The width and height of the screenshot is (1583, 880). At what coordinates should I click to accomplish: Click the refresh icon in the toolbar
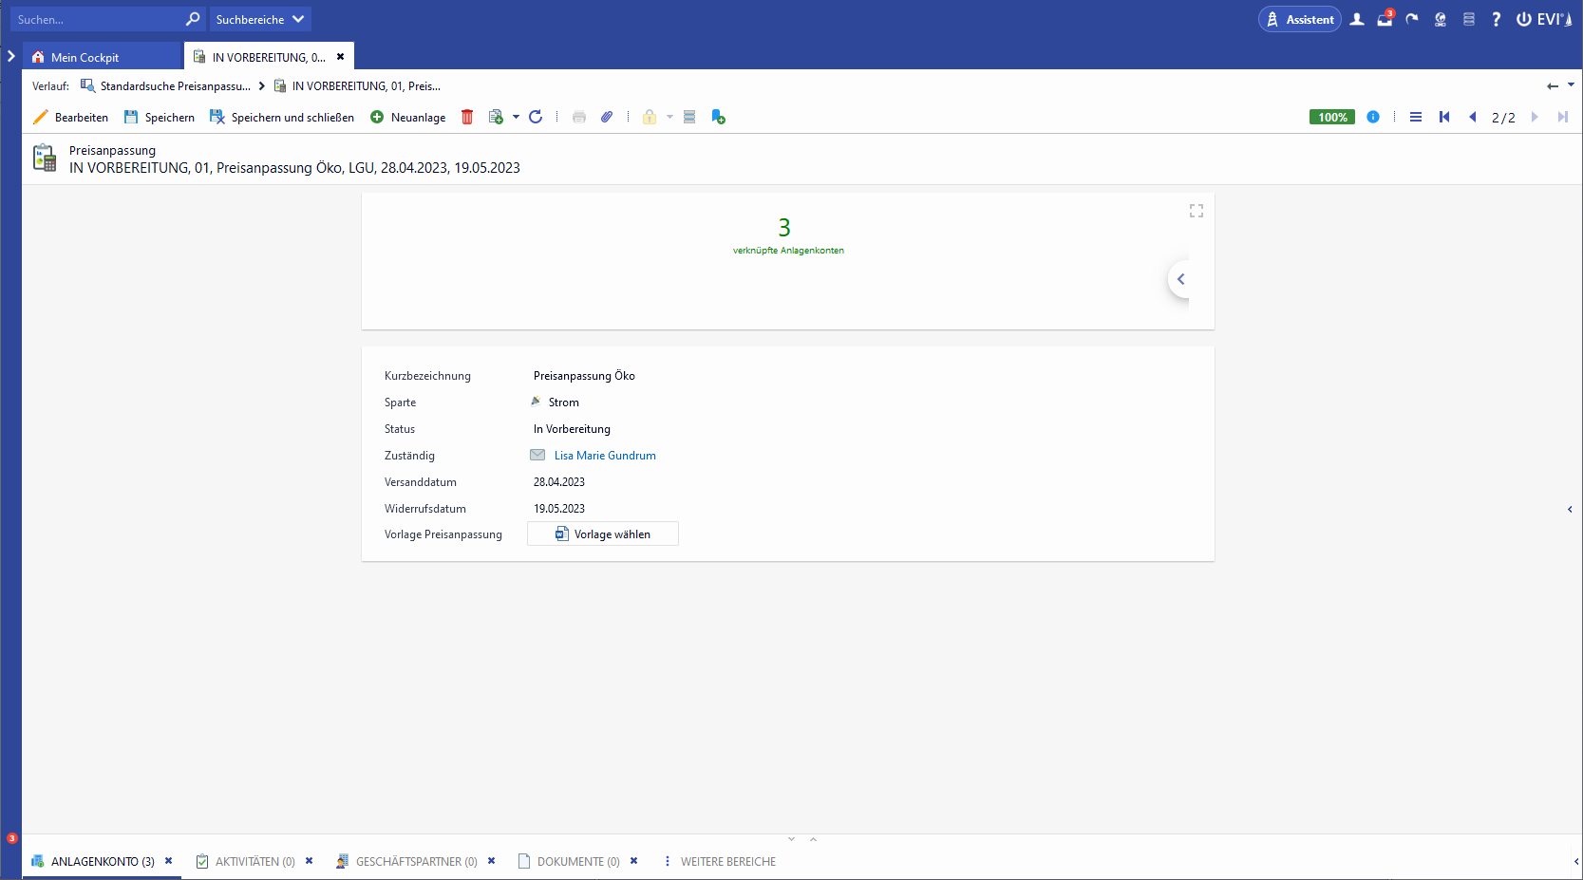pyautogui.click(x=536, y=117)
